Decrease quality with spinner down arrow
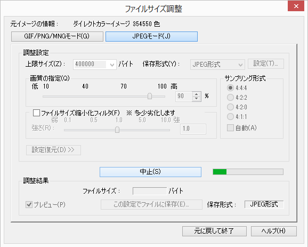Image resolution: width=308 pixels, height=247 pixels. tap(197, 99)
